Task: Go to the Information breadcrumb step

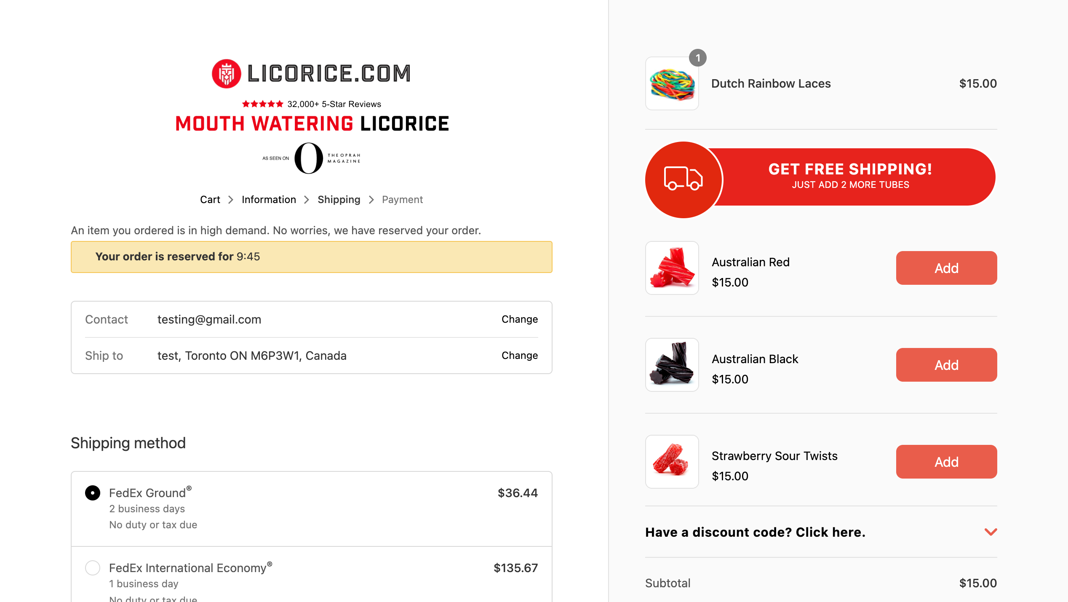Action: (269, 200)
